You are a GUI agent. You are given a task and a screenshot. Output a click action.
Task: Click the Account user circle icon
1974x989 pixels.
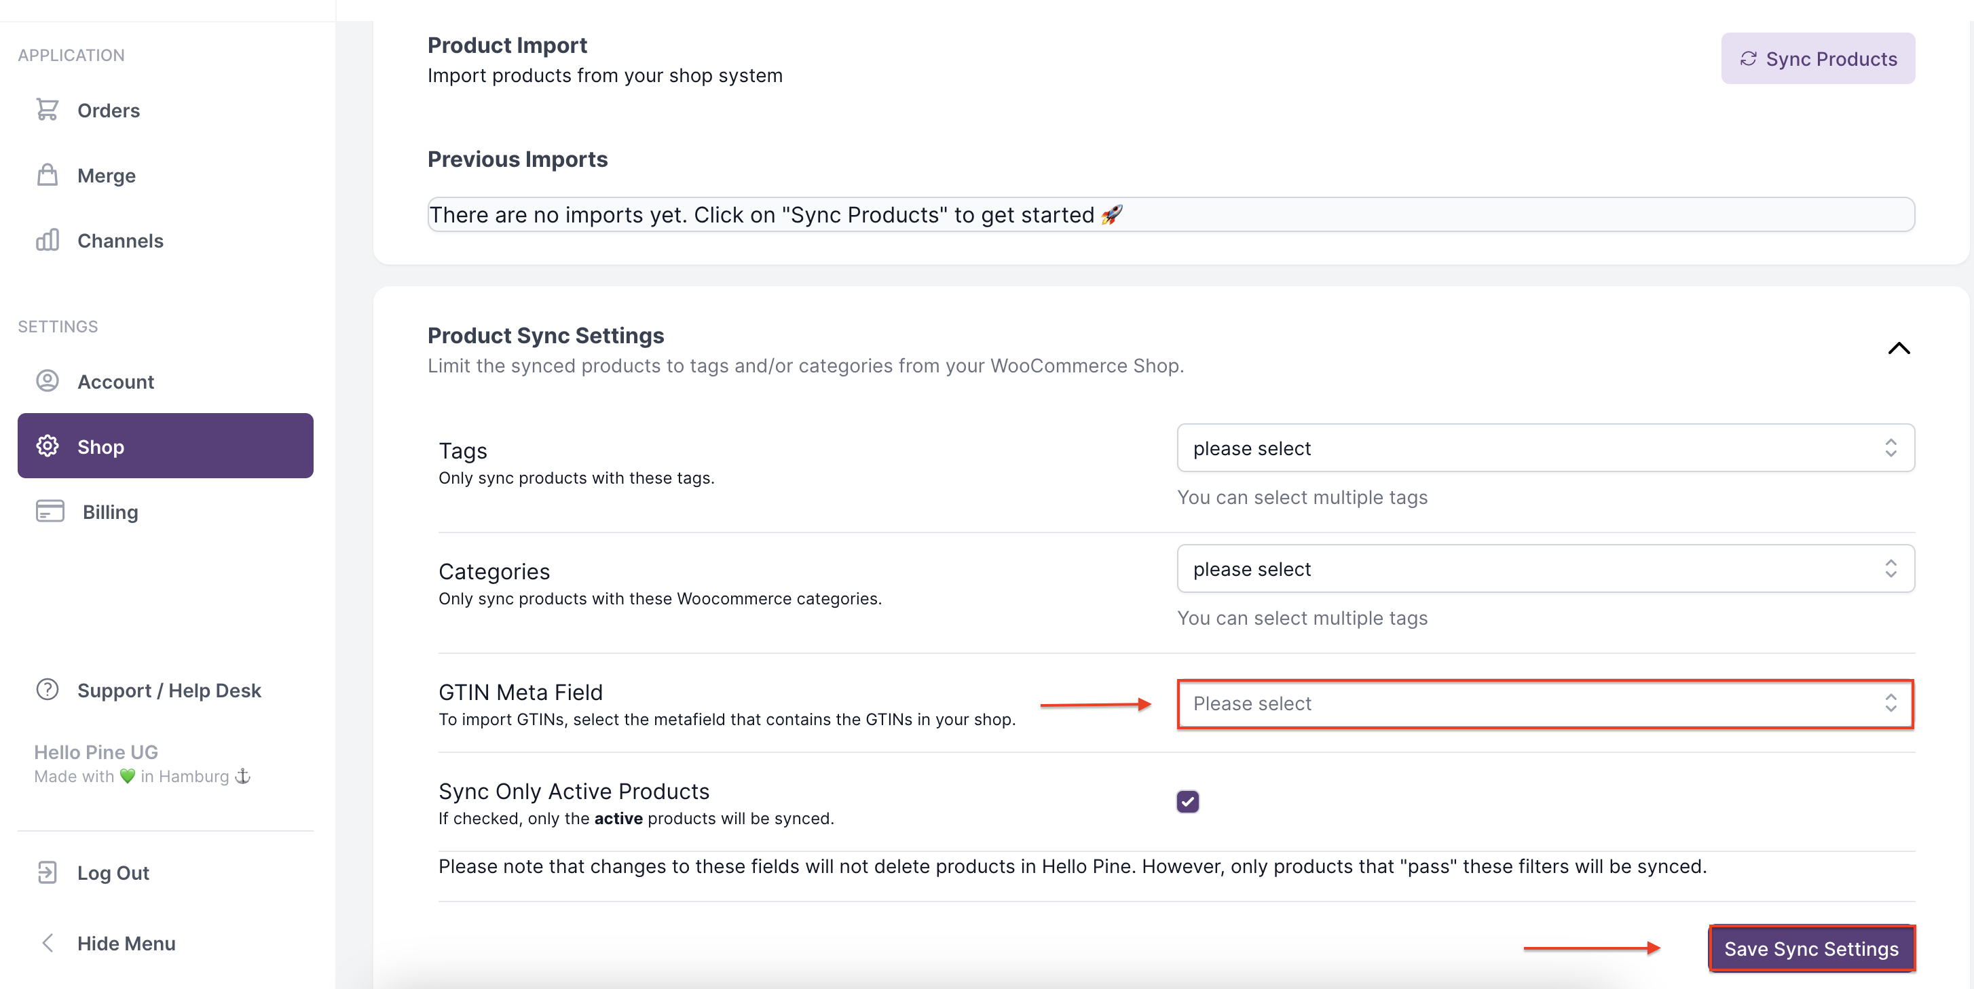48,381
